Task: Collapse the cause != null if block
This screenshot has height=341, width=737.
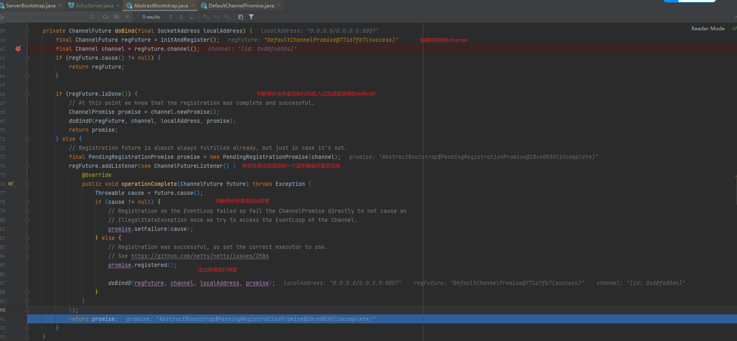Action: (27, 202)
